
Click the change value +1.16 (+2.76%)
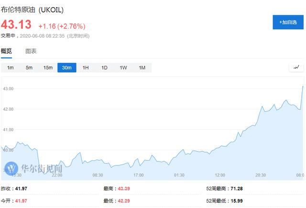point(62,26)
